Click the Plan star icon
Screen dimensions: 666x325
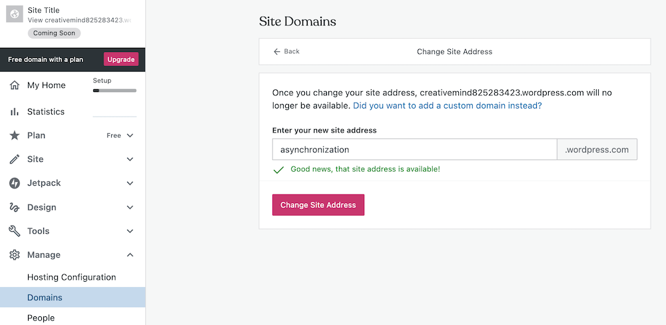pos(14,135)
